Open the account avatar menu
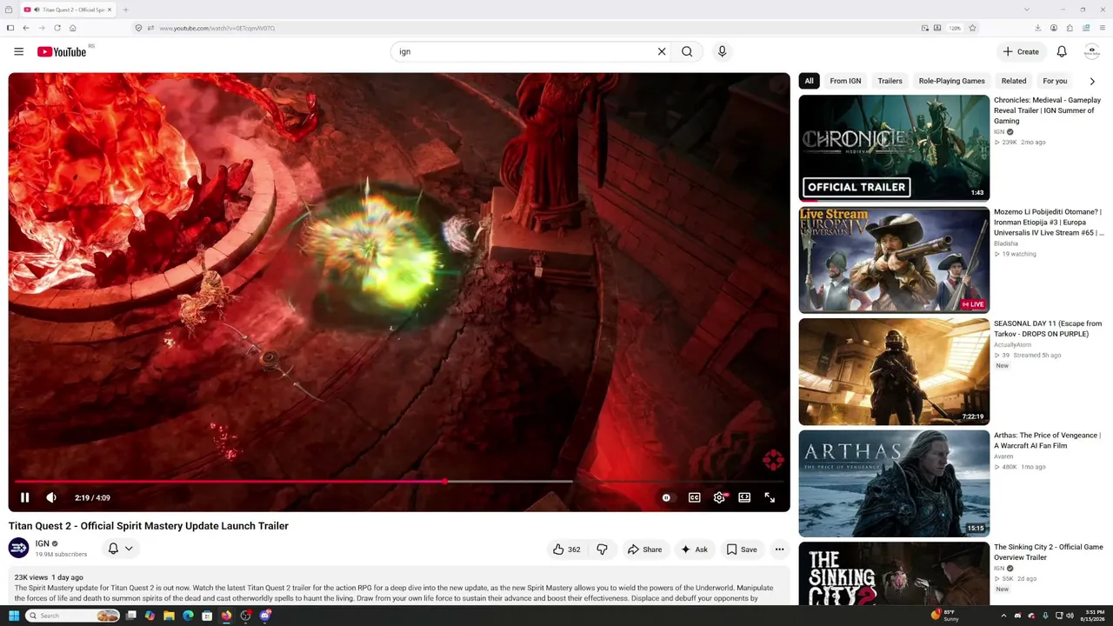1113x626 pixels. pyautogui.click(x=1092, y=52)
